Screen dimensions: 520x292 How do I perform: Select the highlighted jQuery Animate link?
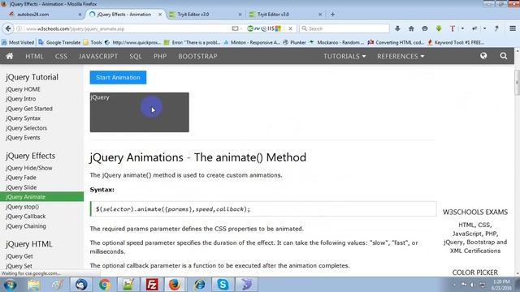click(41, 196)
